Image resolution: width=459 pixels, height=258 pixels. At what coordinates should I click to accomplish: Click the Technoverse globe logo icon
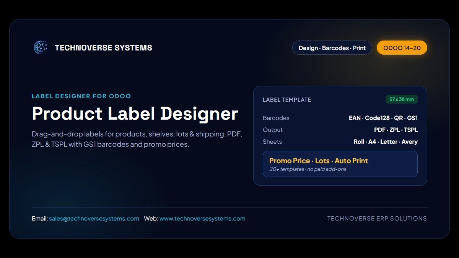pos(41,47)
